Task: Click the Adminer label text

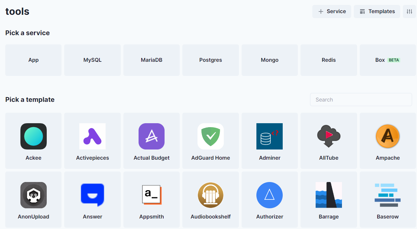Action: click(270, 158)
